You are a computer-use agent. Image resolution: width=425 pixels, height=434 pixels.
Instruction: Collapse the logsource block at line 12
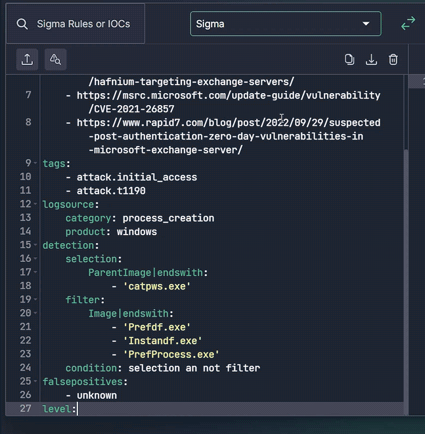[35, 204]
